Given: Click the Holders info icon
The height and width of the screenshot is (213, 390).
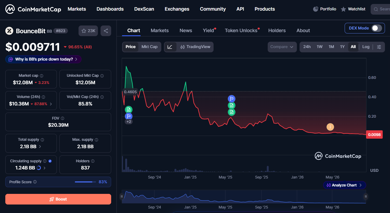Looking at the screenshot, I should [x=93, y=161].
